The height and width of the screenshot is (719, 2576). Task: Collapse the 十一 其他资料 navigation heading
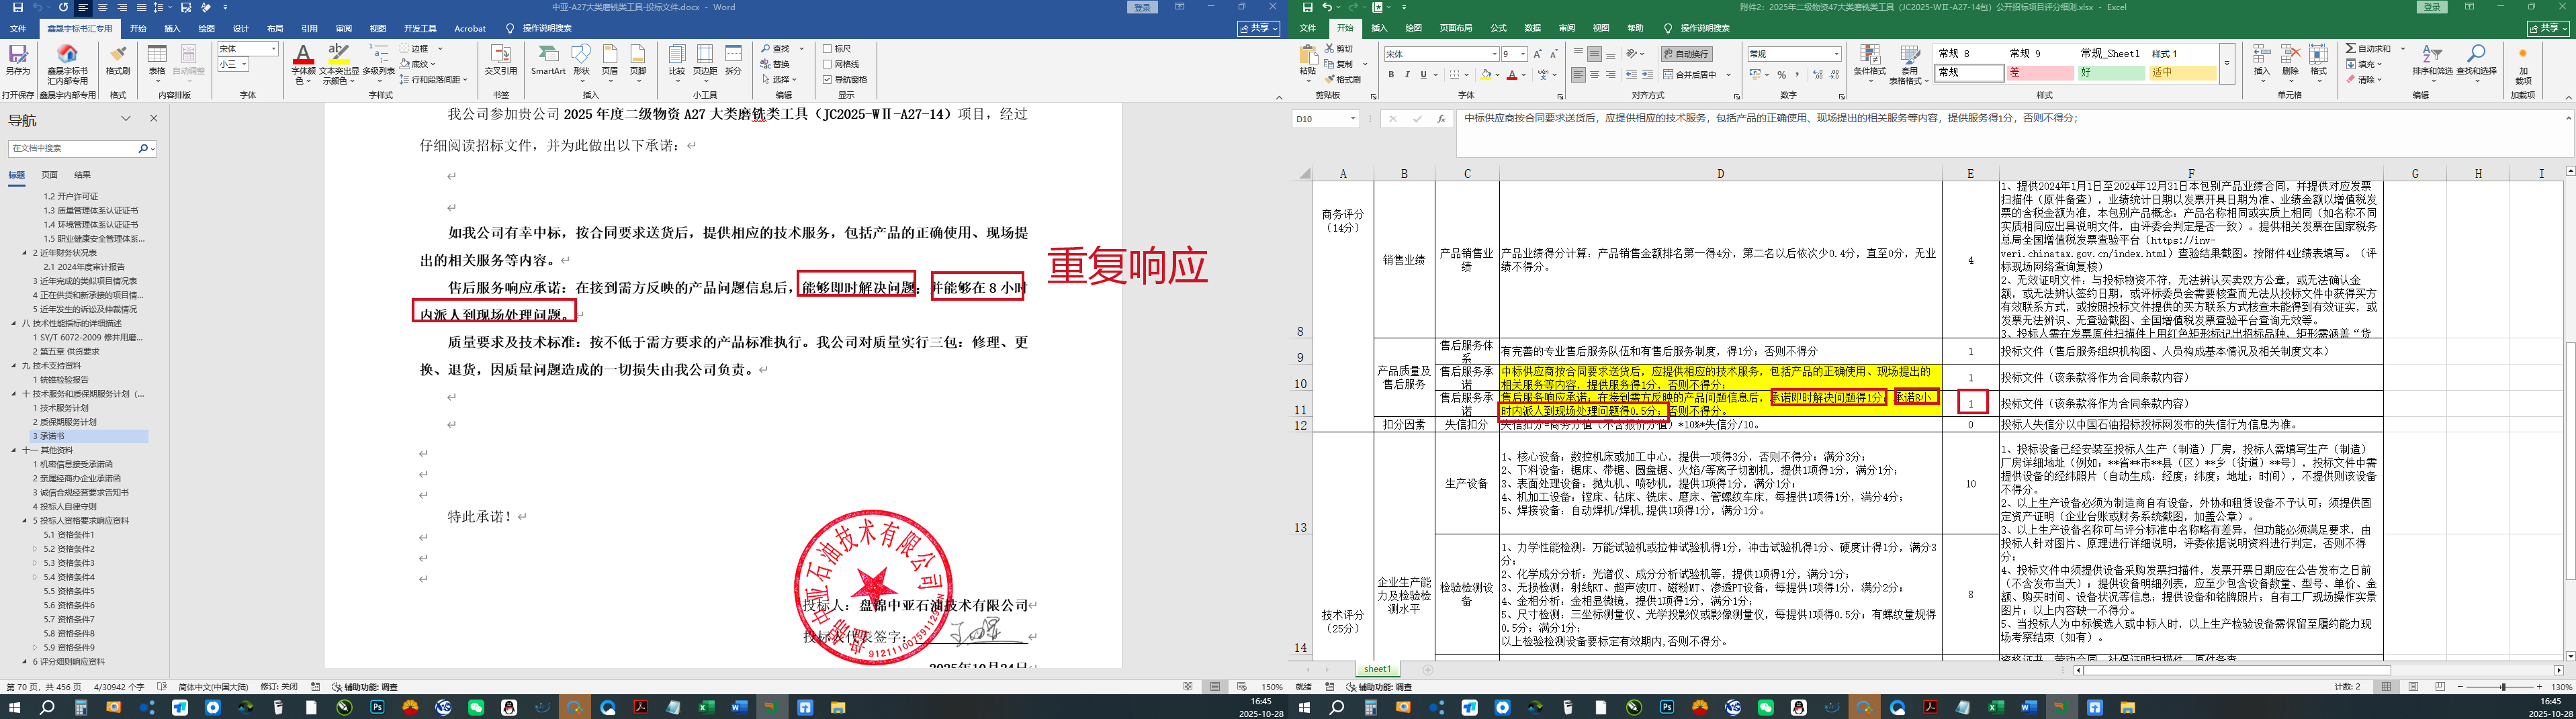click(14, 450)
